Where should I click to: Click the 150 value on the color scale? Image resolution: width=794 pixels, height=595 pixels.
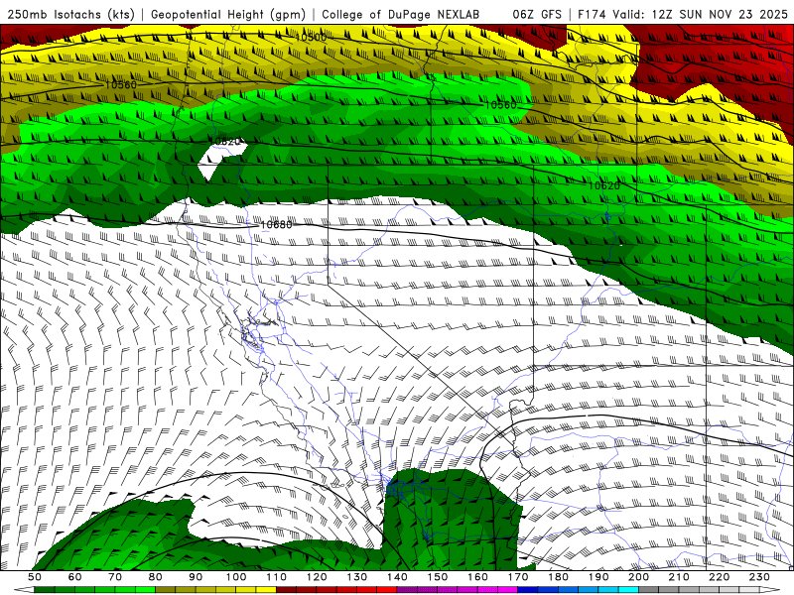point(438,577)
